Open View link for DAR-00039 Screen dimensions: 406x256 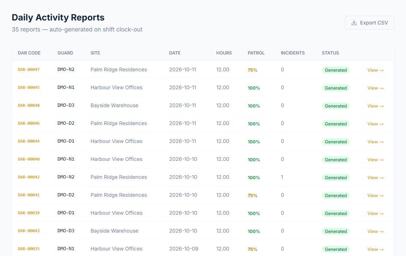tap(375, 213)
